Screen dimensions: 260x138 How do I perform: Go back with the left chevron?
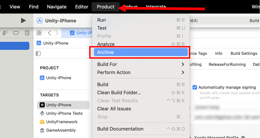[49, 33]
